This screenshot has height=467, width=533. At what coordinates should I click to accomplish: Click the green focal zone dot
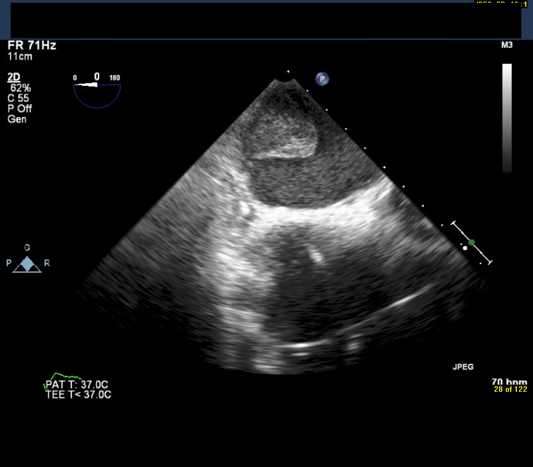[x=472, y=242]
